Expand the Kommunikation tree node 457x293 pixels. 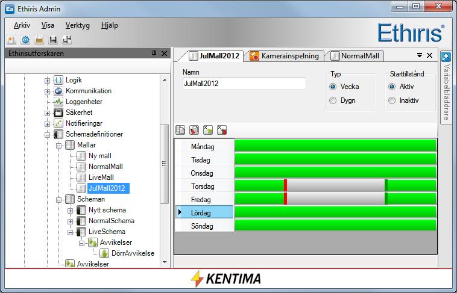(x=47, y=91)
